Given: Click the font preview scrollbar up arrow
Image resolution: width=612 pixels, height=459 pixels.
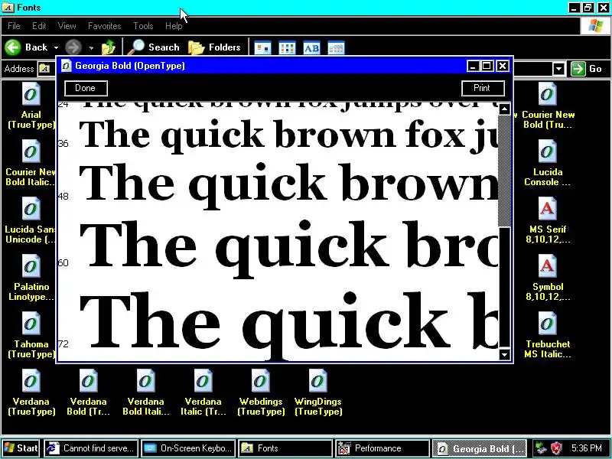Looking at the screenshot, I should [x=504, y=109].
